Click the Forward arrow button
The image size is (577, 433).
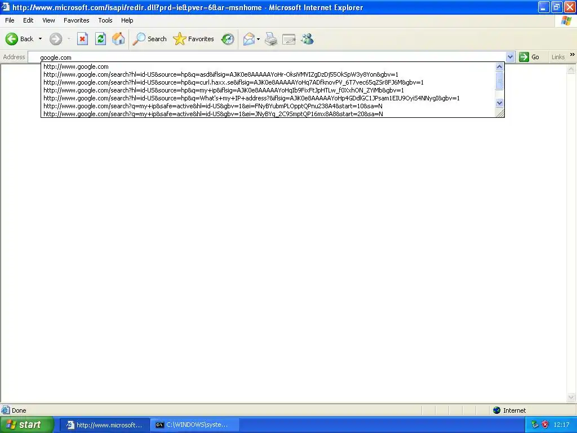[x=56, y=39]
